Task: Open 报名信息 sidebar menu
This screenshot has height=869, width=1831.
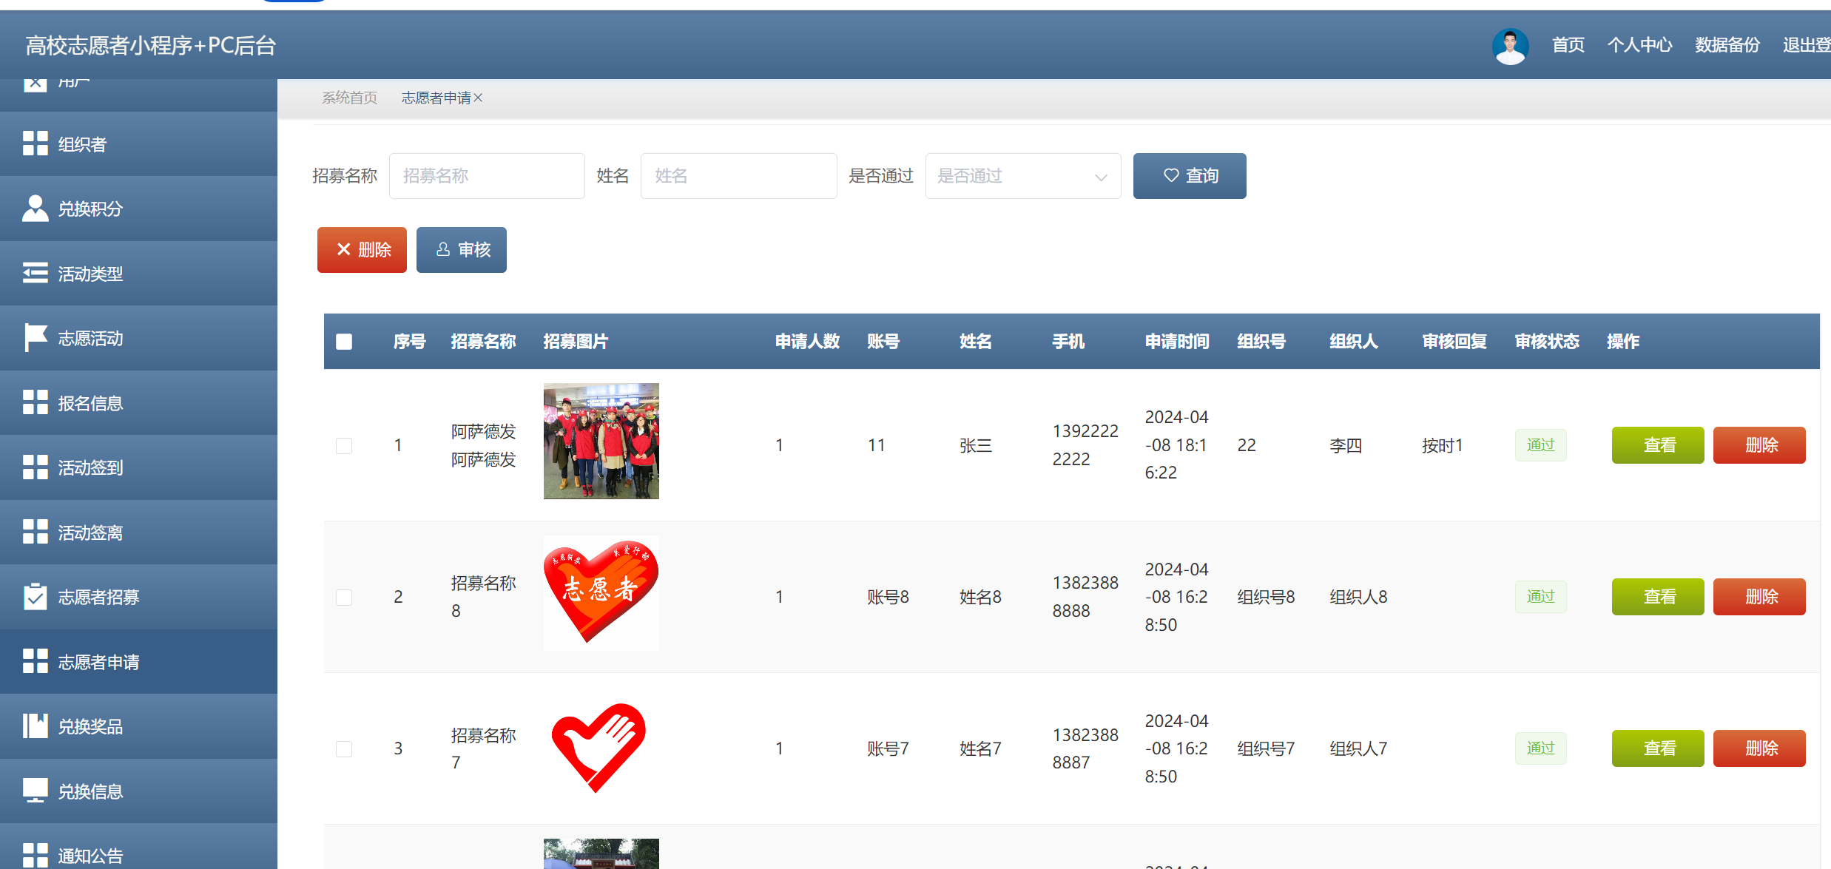Action: pos(138,402)
